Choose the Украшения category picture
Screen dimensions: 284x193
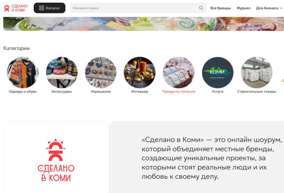(101, 72)
